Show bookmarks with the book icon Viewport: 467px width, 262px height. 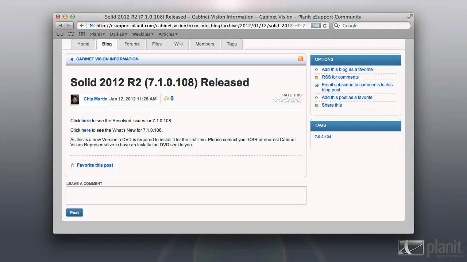71,34
